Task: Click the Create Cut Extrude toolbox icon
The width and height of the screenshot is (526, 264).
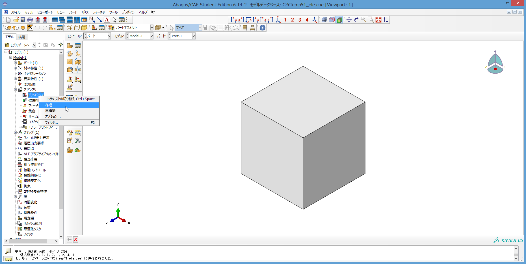Action: coord(78,62)
